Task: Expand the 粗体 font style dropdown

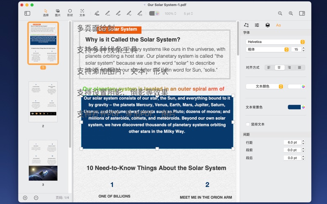Action: (x=267, y=49)
